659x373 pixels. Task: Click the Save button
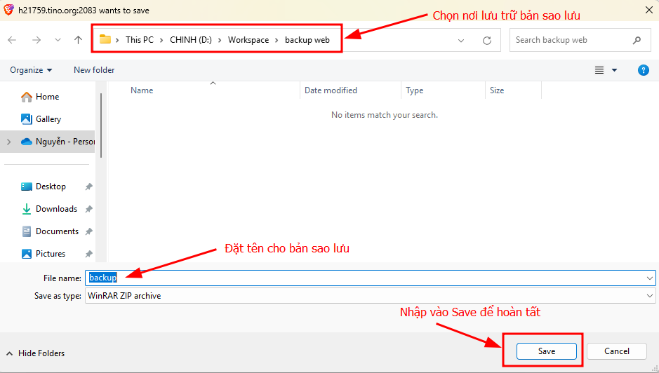click(x=547, y=351)
